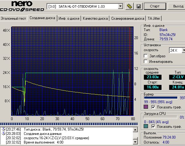Open the Сканирование диска tab
The image size is (185, 146).
click(128, 18)
